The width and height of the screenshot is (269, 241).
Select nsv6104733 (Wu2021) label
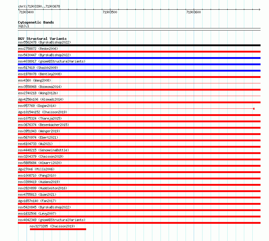point(35,144)
